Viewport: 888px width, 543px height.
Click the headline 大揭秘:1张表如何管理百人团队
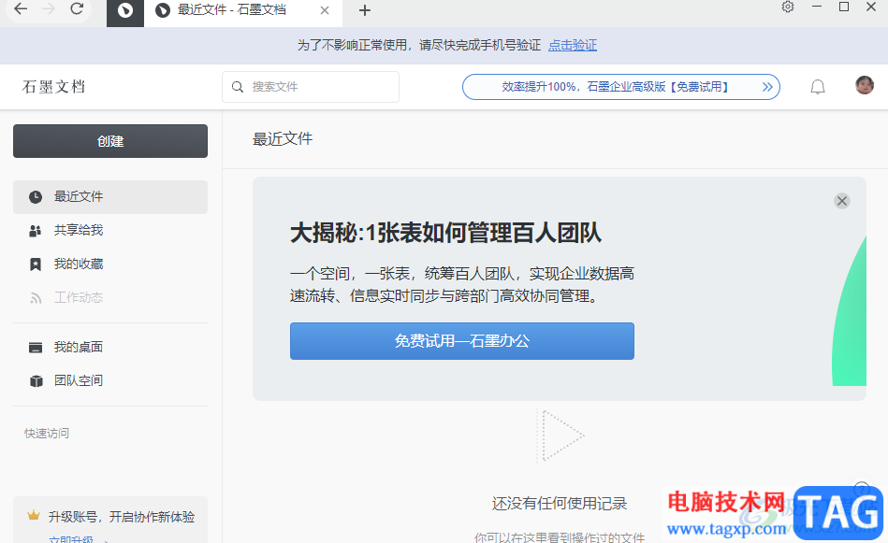(445, 233)
